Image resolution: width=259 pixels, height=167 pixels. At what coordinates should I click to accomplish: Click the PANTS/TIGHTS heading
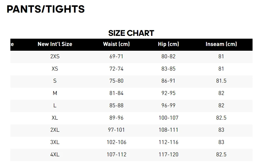pos(46,9)
